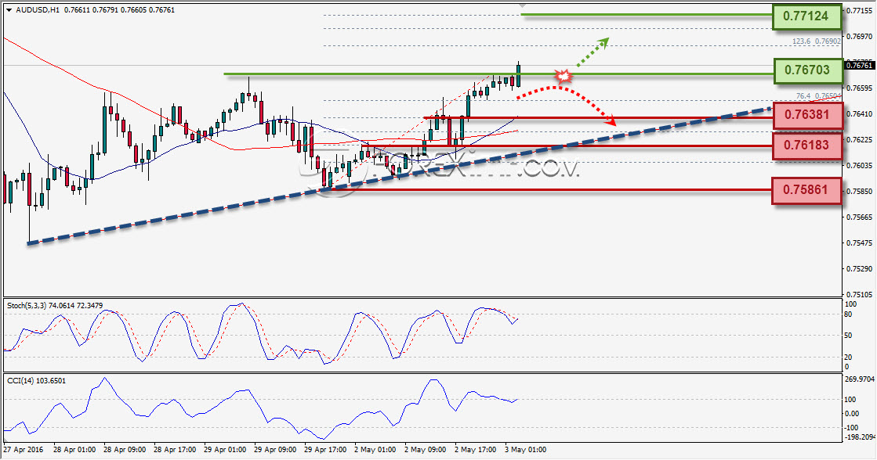The width and height of the screenshot is (877, 460).
Task: Click the latest candlestick at 3 May 01:00
Action: [x=519, y=75]
